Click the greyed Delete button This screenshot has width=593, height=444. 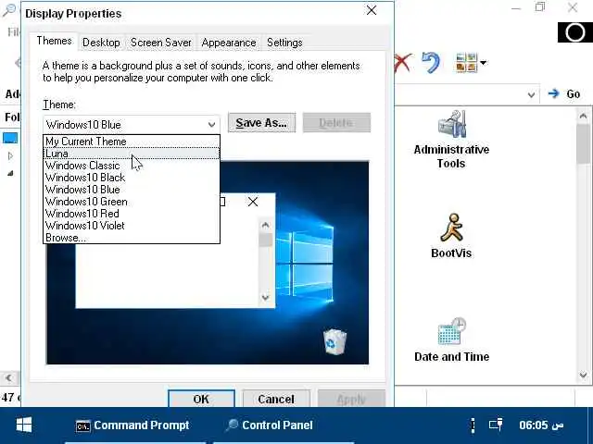[x=336, y=123]
